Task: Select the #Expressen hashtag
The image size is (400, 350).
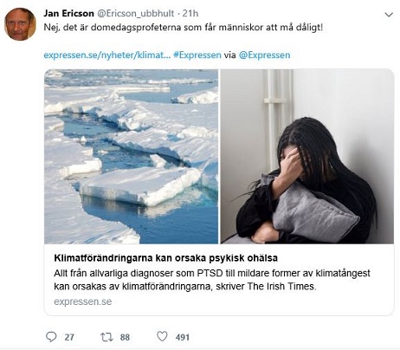Action: click(x=197, y=55)
